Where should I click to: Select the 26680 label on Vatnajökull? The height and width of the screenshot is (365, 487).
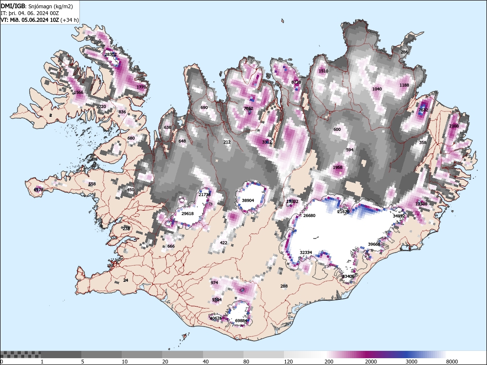pos(309,216)
